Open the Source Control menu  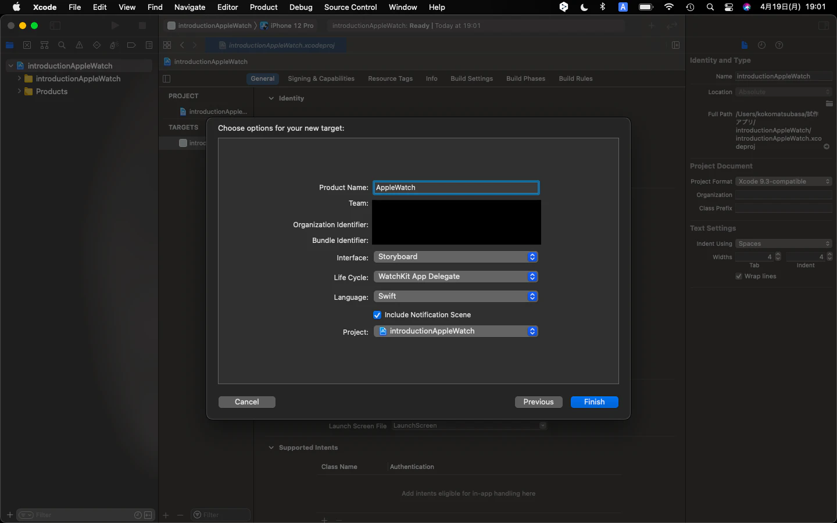[350, 7]
